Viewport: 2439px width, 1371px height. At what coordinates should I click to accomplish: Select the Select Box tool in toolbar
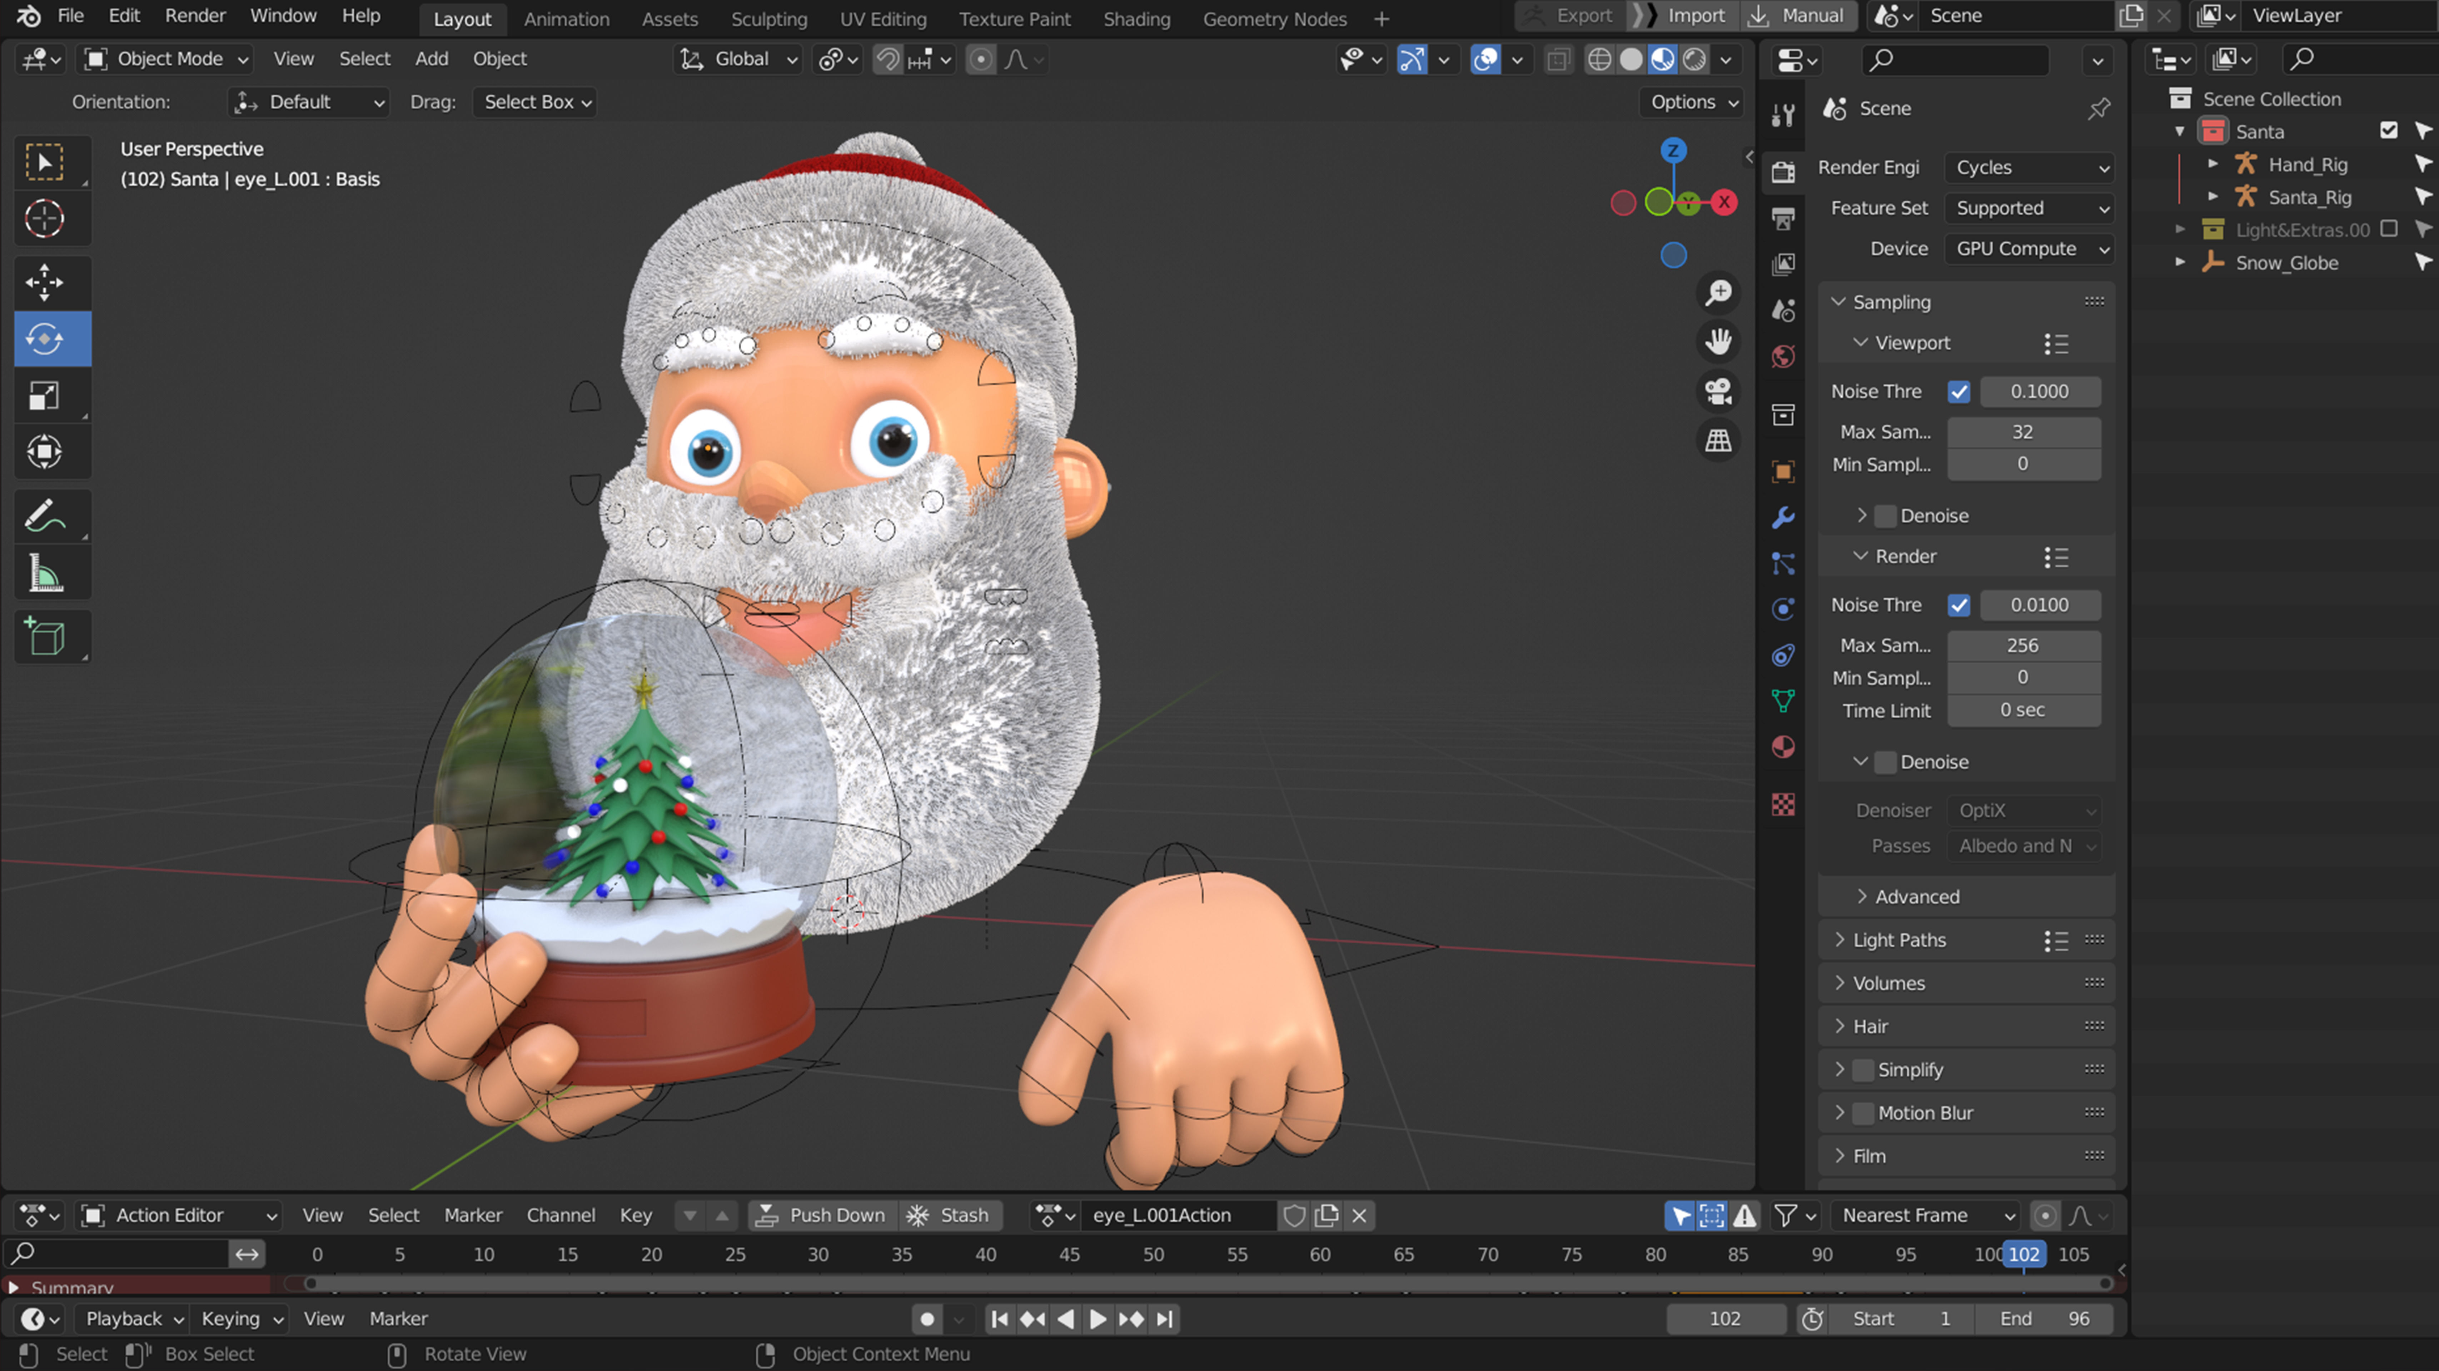pyautogui.click(x=45, y=163)
